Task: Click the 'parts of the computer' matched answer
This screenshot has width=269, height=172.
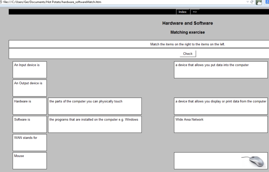Action: click(x=95, y=106)
